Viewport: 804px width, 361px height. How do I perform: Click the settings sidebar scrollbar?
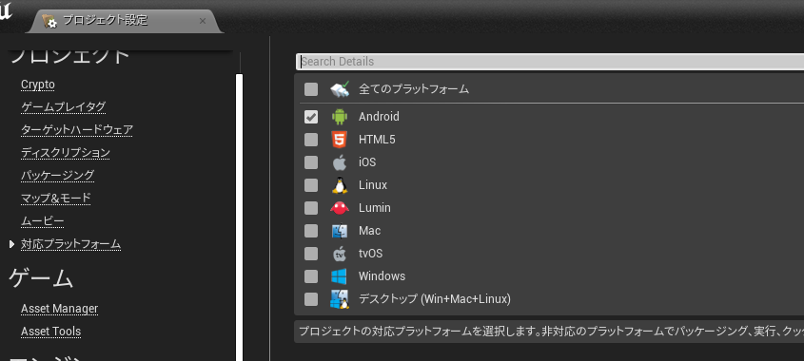239,218
